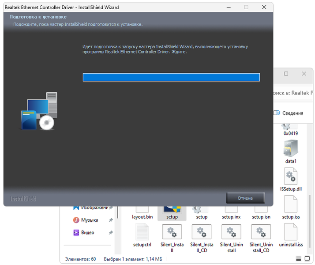Viewport: 315px width, 265px height.
Task: Open the Музыка folder in the sidebar
Action: pyautogui.click(x=90, y=220)
